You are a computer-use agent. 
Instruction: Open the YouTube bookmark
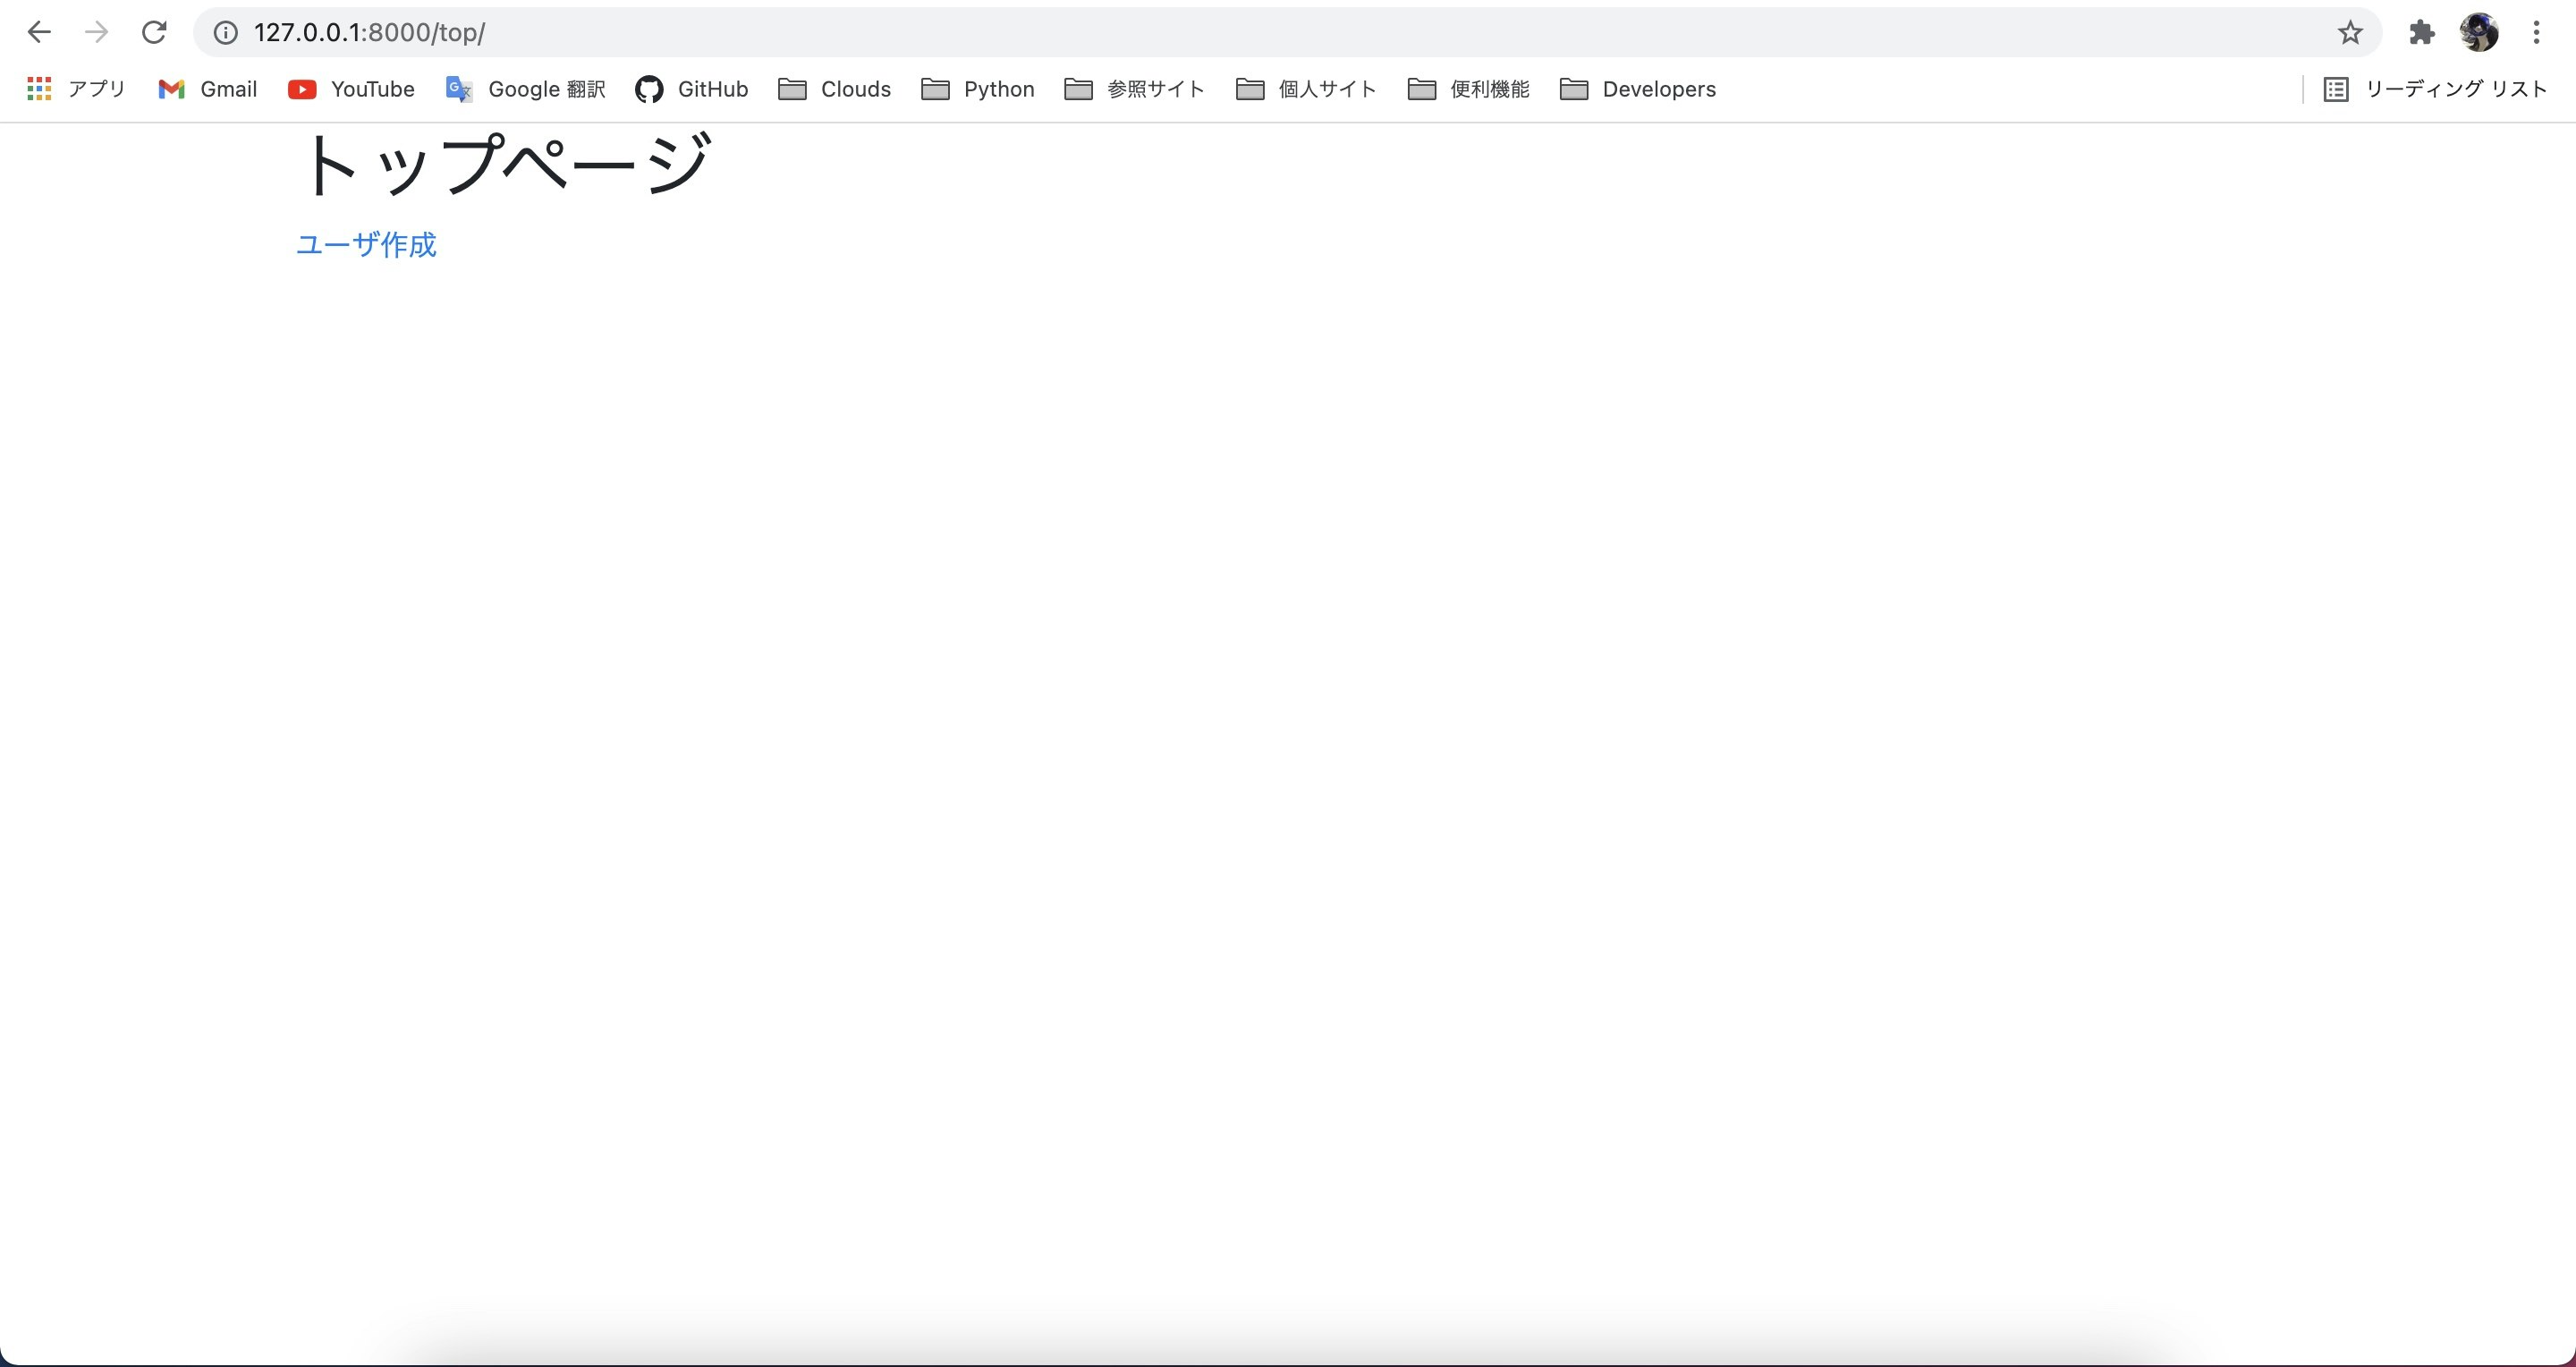pyautogui.click(x=351, y=89)
